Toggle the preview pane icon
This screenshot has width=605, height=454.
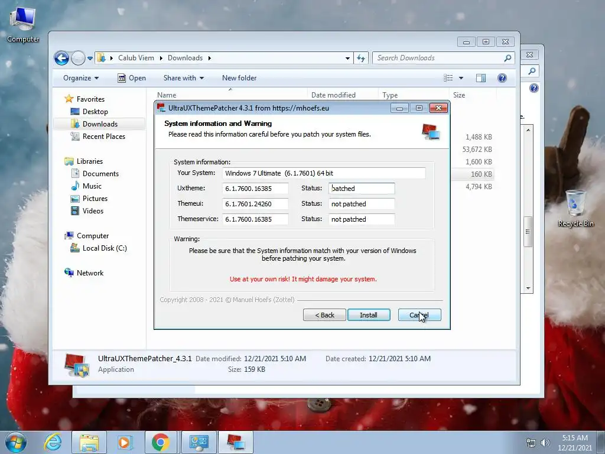481,78
